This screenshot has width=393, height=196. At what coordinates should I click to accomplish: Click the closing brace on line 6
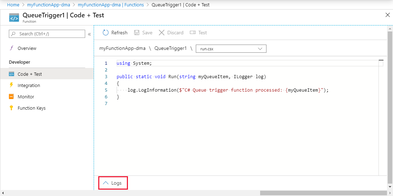point(118,97)
